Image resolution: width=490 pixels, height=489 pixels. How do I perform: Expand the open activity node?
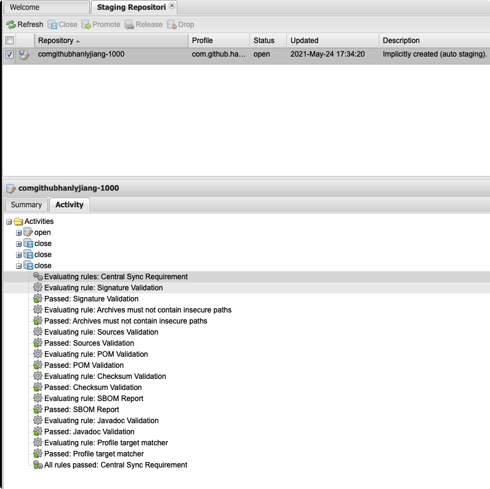18,233
